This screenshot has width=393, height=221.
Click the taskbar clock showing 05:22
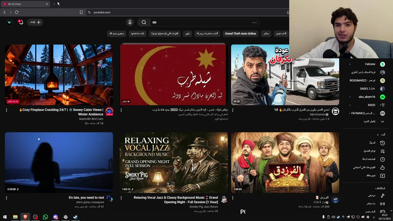(385, 217)
